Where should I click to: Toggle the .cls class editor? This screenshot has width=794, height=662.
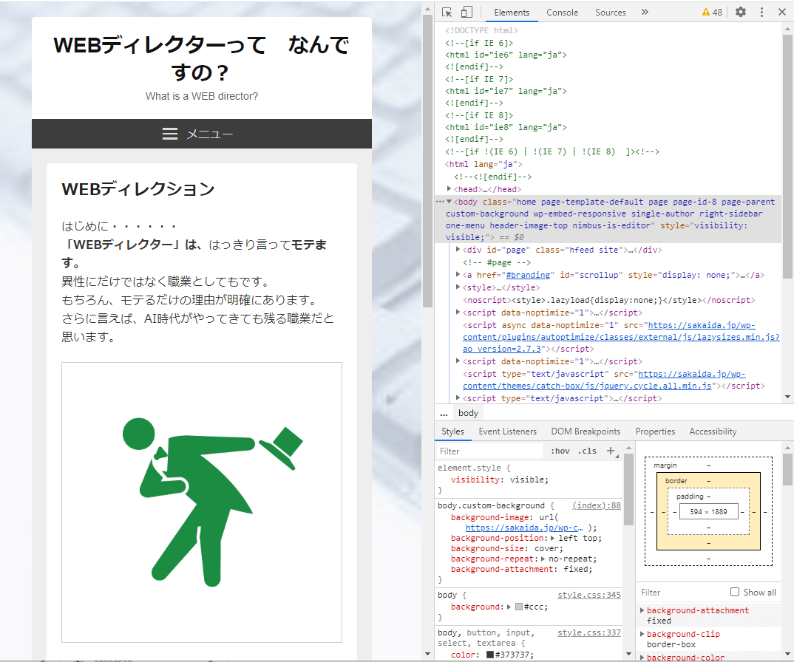(x=588, y=451)
